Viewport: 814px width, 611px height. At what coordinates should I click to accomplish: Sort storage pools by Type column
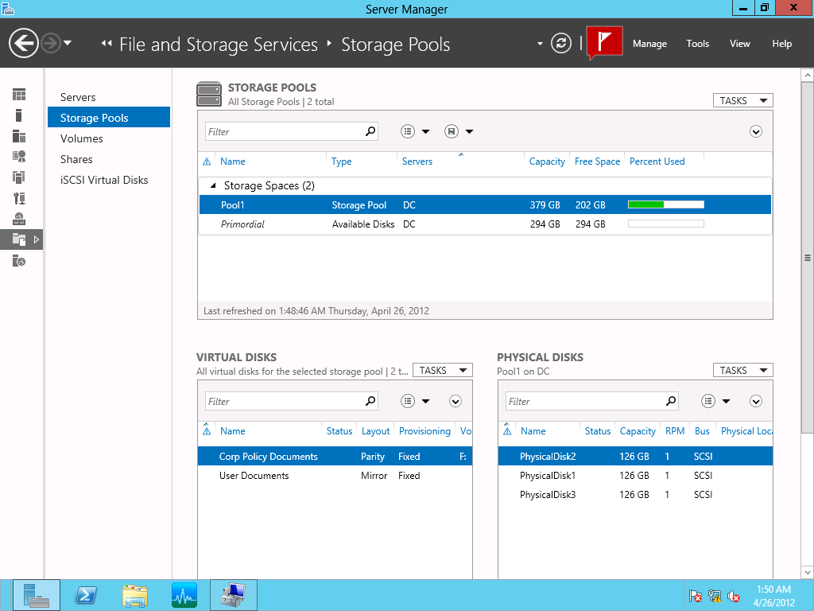(342, 162)
